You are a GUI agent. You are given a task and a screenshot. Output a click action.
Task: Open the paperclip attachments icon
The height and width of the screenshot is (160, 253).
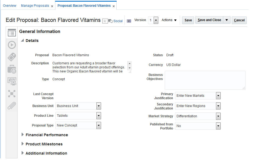pos(12,106)
